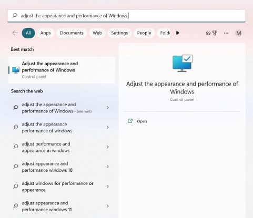This screenshot has width=253, height=218.
Task: Expand chevron for windows 11 suggestion
Action: (x=107, y=206)
